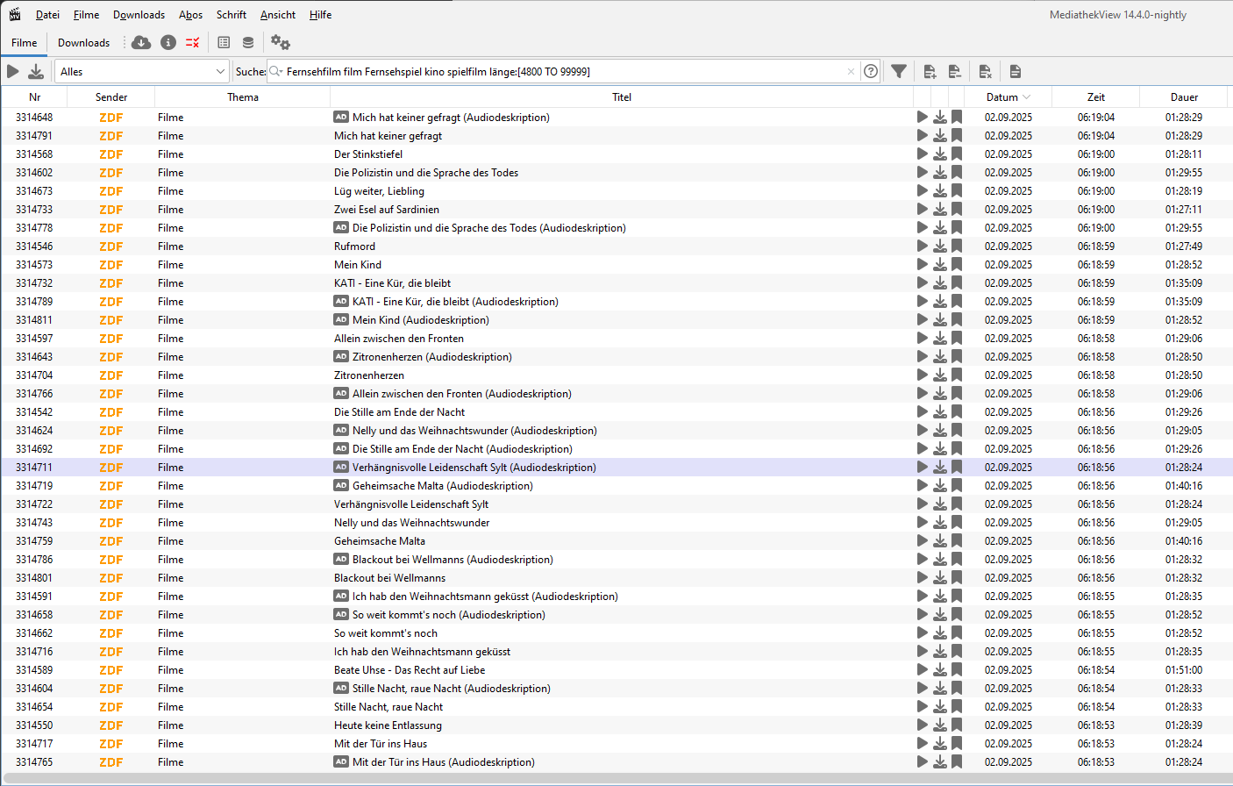Image resolution: width=1233 pixels, height=786 pixels.
Task: Open the Abos menu
Action: click(x=190, y=15)
